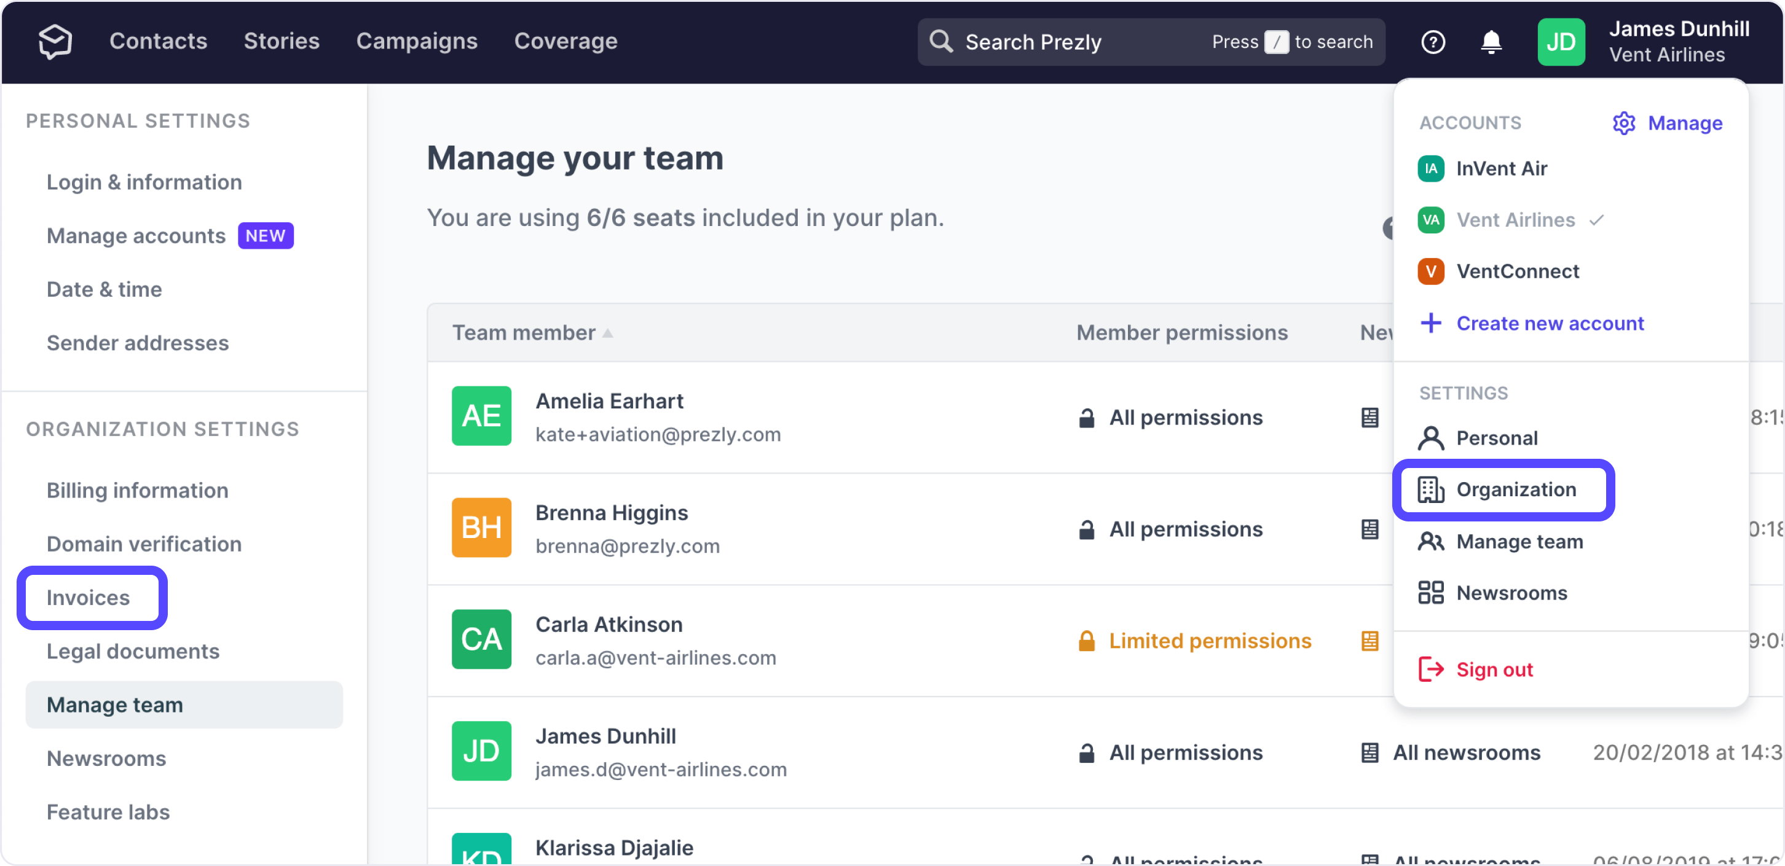
Task: Open Legal documents in sidebar
Action: [132, 652]
